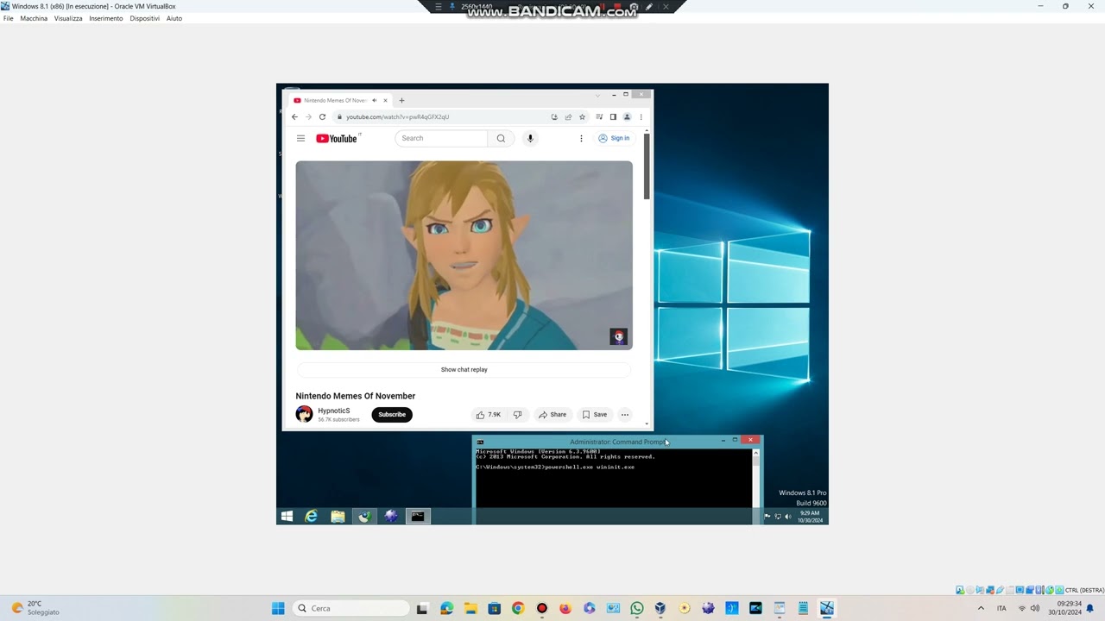Click Sign in on YouTube
The width and height of the screenshot is (1105, 621).
[615, 138]
